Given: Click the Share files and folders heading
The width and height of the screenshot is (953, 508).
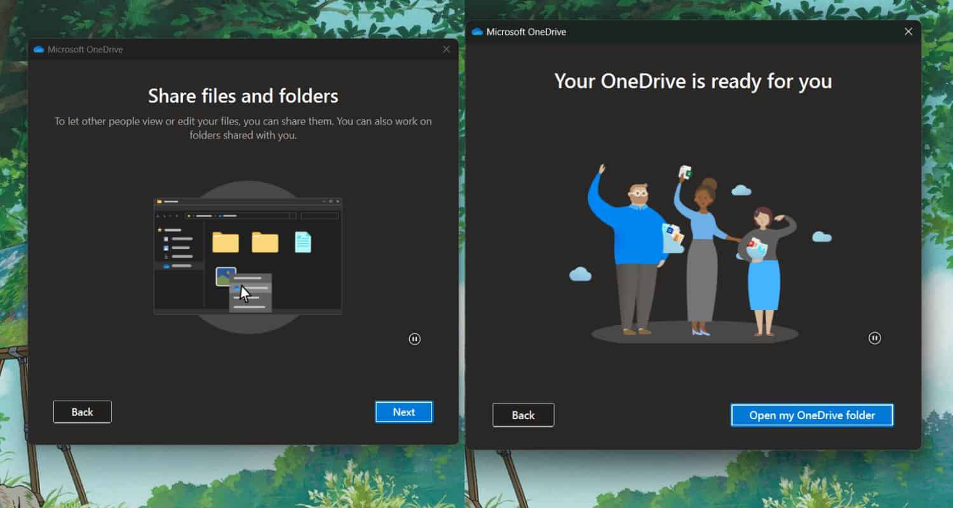Looking at the screenshot, I should pyautogui.click(x=243, y=96).
